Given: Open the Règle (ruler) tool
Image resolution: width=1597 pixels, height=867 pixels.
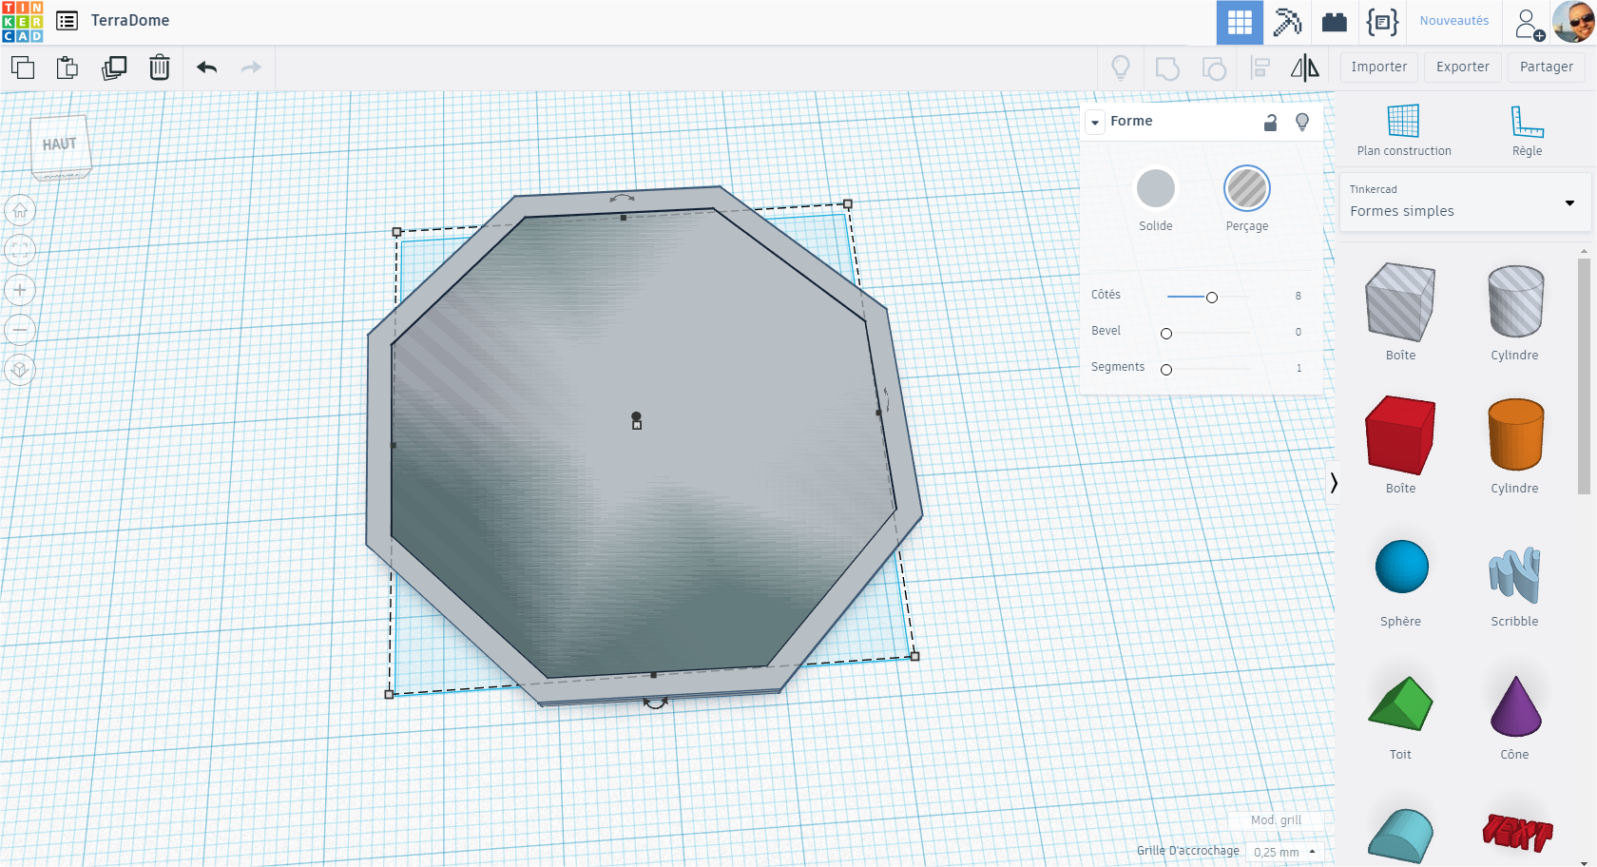Looking at the screenshot, I should pos(1527,130).
